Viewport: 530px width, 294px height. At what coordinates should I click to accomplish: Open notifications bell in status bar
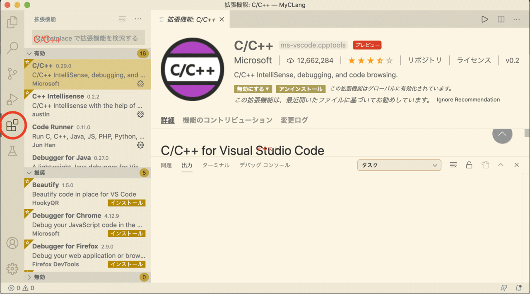pyautogui.click(x=518, y=288)
